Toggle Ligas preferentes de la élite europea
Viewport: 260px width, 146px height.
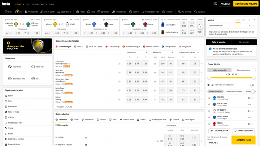[252, 85]
